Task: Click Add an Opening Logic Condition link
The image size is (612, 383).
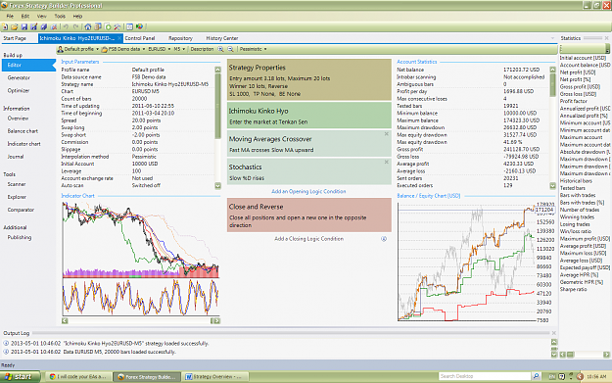Action: tap(308, 191)
